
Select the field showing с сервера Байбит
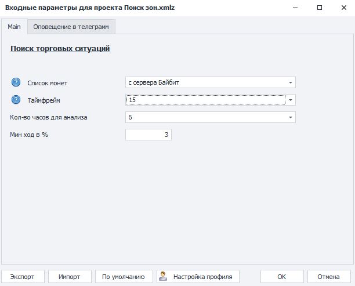(x=205, y=82)
